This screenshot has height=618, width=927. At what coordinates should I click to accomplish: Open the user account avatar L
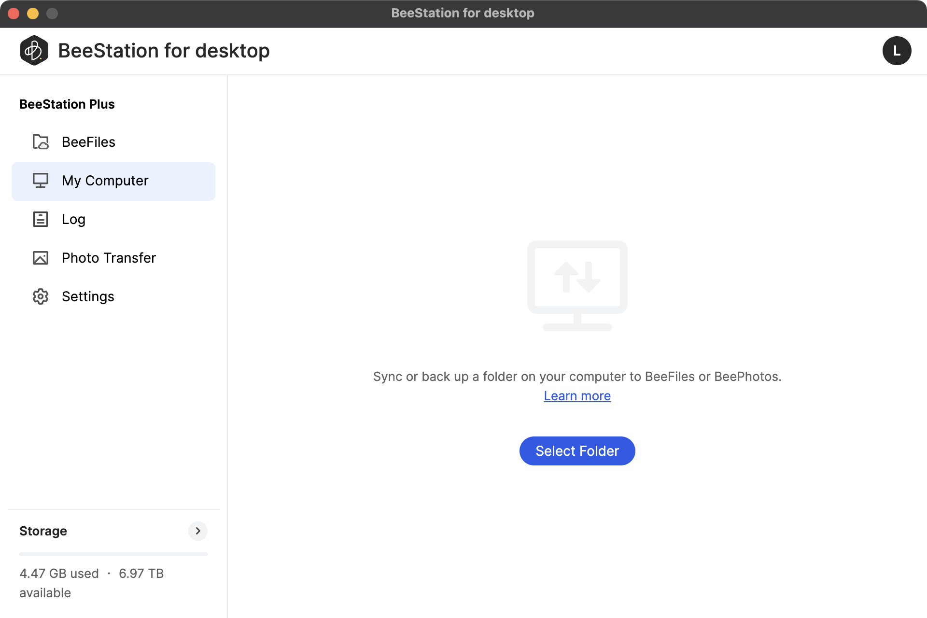(x=897, y=51)
